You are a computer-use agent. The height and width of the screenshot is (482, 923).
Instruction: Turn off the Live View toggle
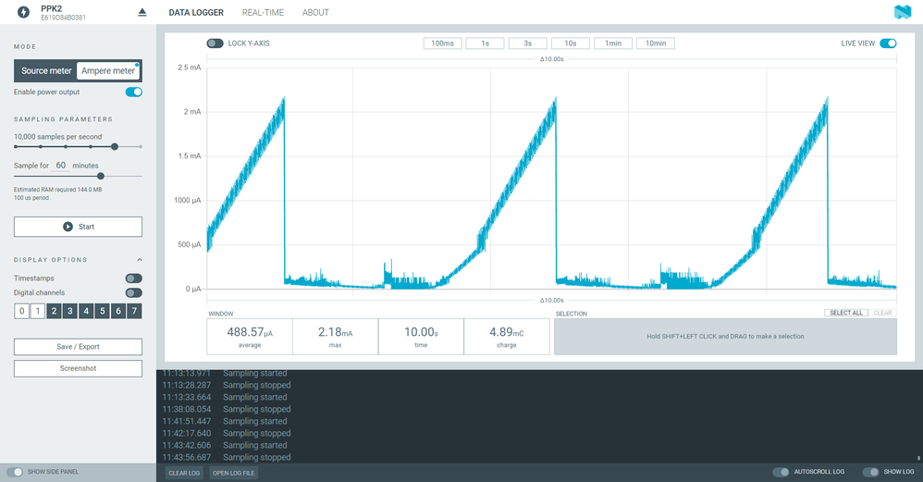coord(888,43)
